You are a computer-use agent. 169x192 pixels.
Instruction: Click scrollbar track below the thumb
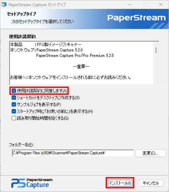(156, 69)
